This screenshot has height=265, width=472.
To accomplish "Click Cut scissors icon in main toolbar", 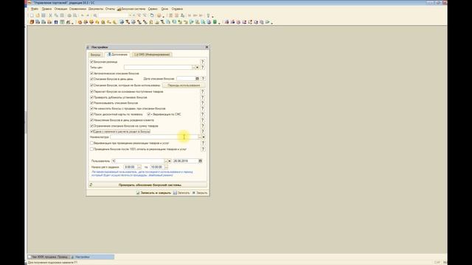I will 51,15.
